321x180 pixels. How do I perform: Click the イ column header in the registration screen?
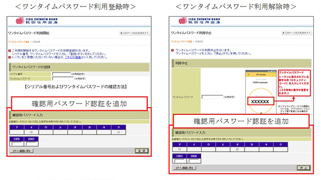[x=31, y=128]
